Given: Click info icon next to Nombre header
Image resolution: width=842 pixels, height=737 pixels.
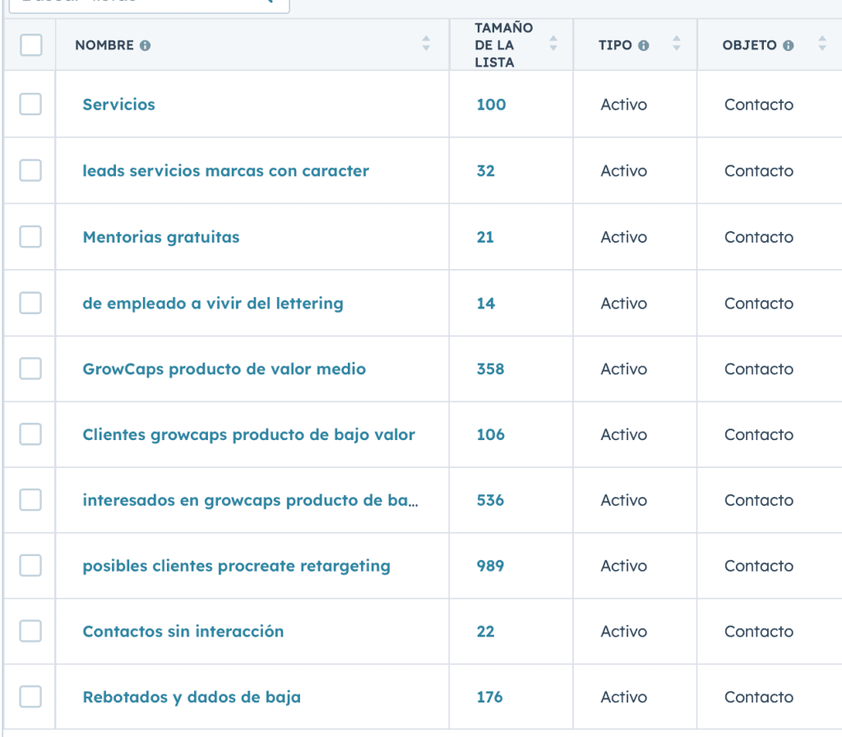Looking at the screenshot, I should point(146,46).
